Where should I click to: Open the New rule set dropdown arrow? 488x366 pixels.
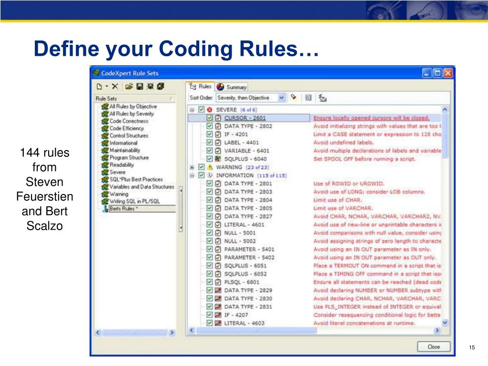click(x=107, y=87)
